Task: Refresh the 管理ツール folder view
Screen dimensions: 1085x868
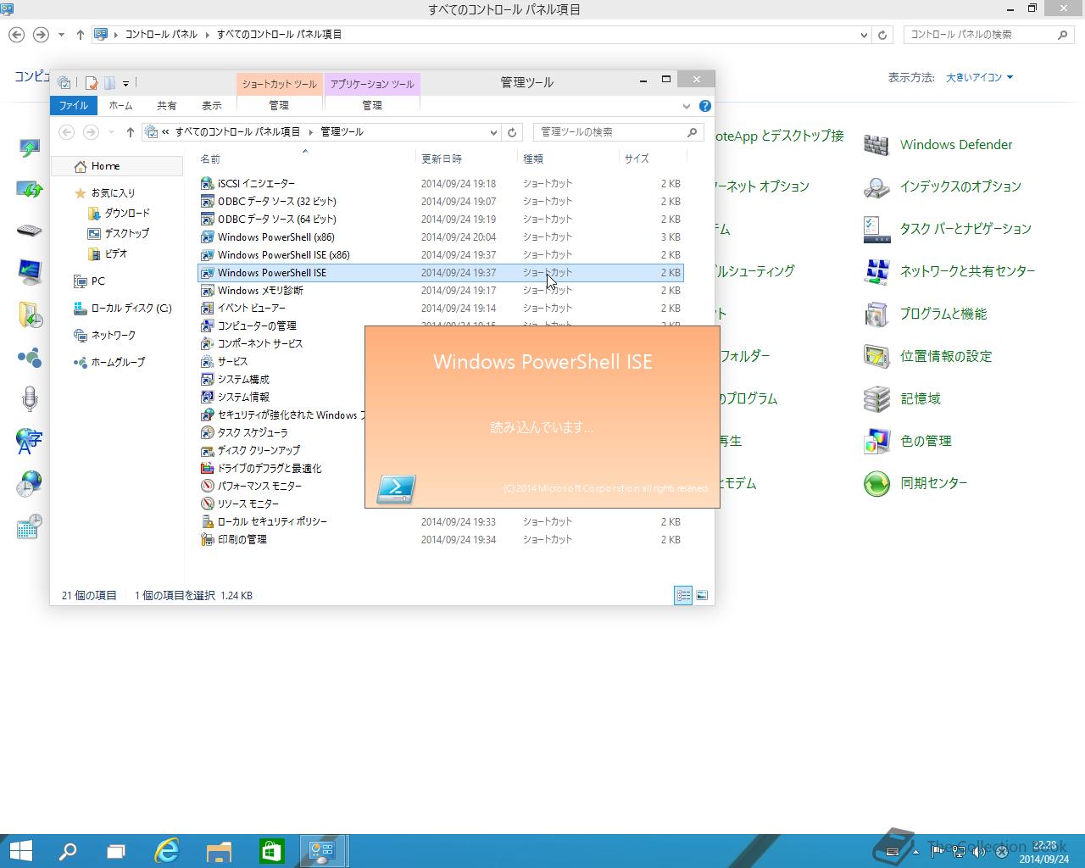Action: 512,132
